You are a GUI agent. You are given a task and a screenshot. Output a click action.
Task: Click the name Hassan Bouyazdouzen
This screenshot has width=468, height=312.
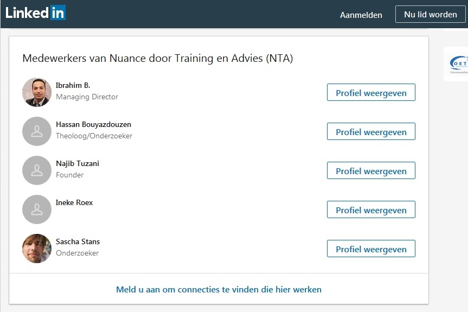(93, 124)
